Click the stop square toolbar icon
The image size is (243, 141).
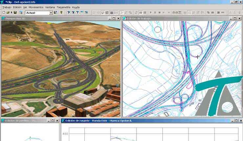159,13
